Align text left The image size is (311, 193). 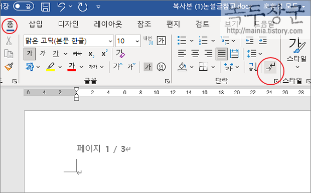click(182, 54)
